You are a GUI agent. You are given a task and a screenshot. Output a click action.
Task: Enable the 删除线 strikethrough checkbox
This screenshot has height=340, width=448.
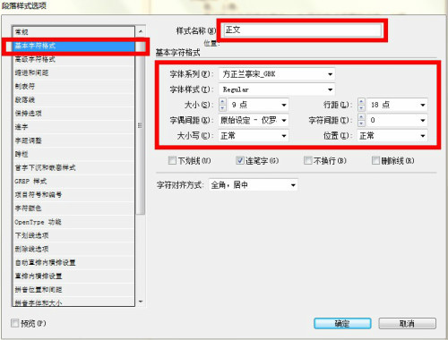[x=375, y=160]
